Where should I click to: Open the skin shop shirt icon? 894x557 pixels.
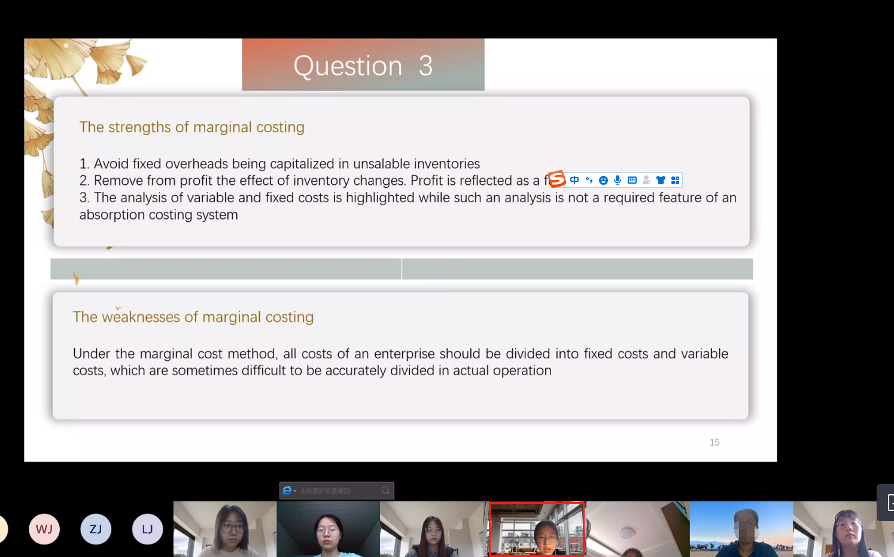click(x=661, y=180)
